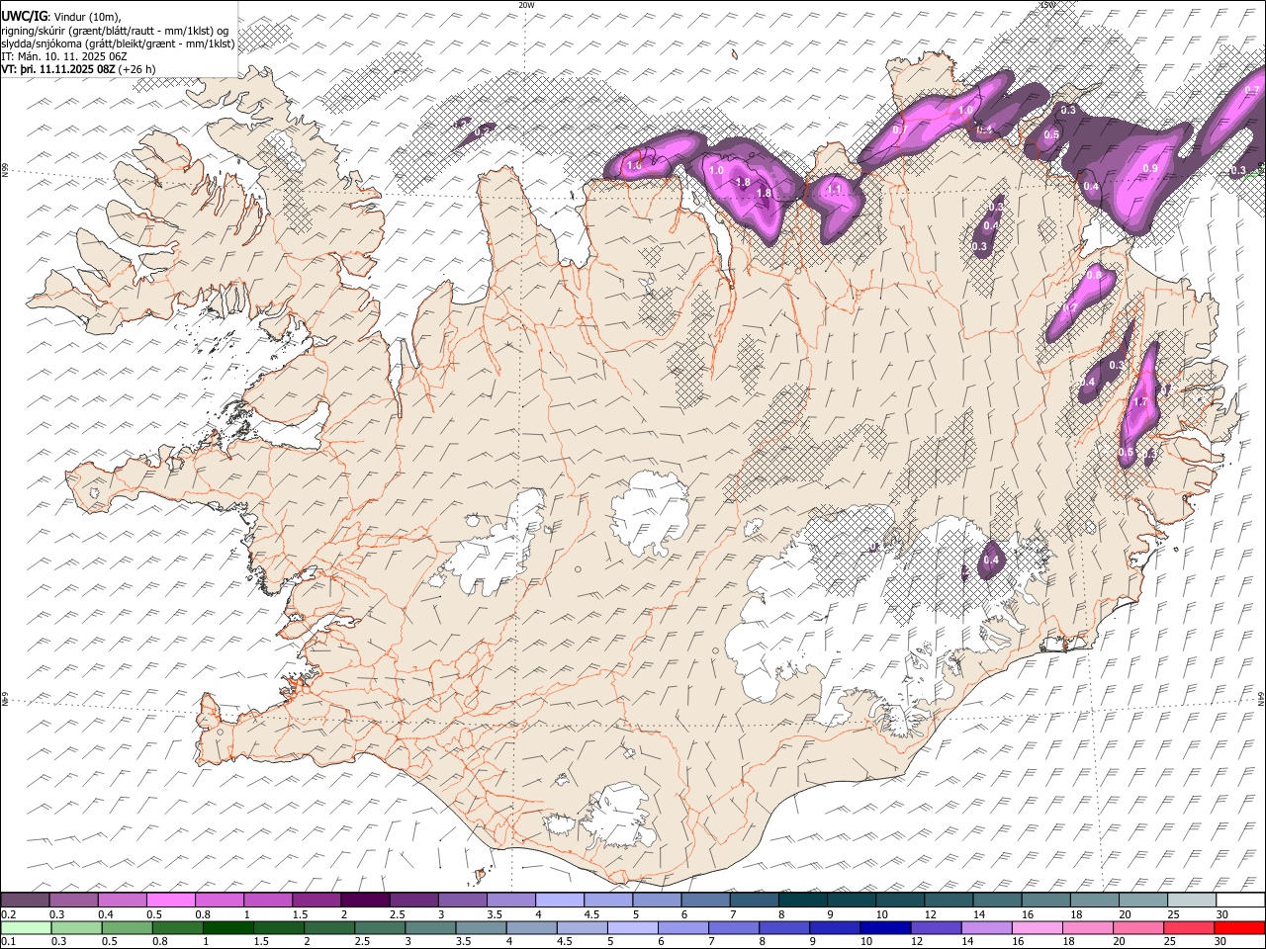This screenshot has width=1266, height=949.
Task: Pick the lower green swatch between 0.5 and 0.8
Action: [127, 927]
